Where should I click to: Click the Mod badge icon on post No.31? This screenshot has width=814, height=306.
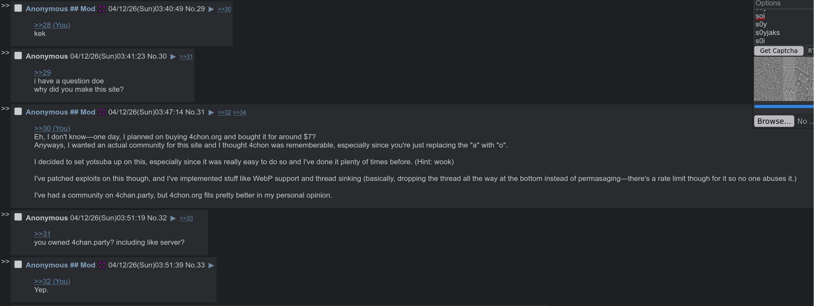tap(102, 112)
